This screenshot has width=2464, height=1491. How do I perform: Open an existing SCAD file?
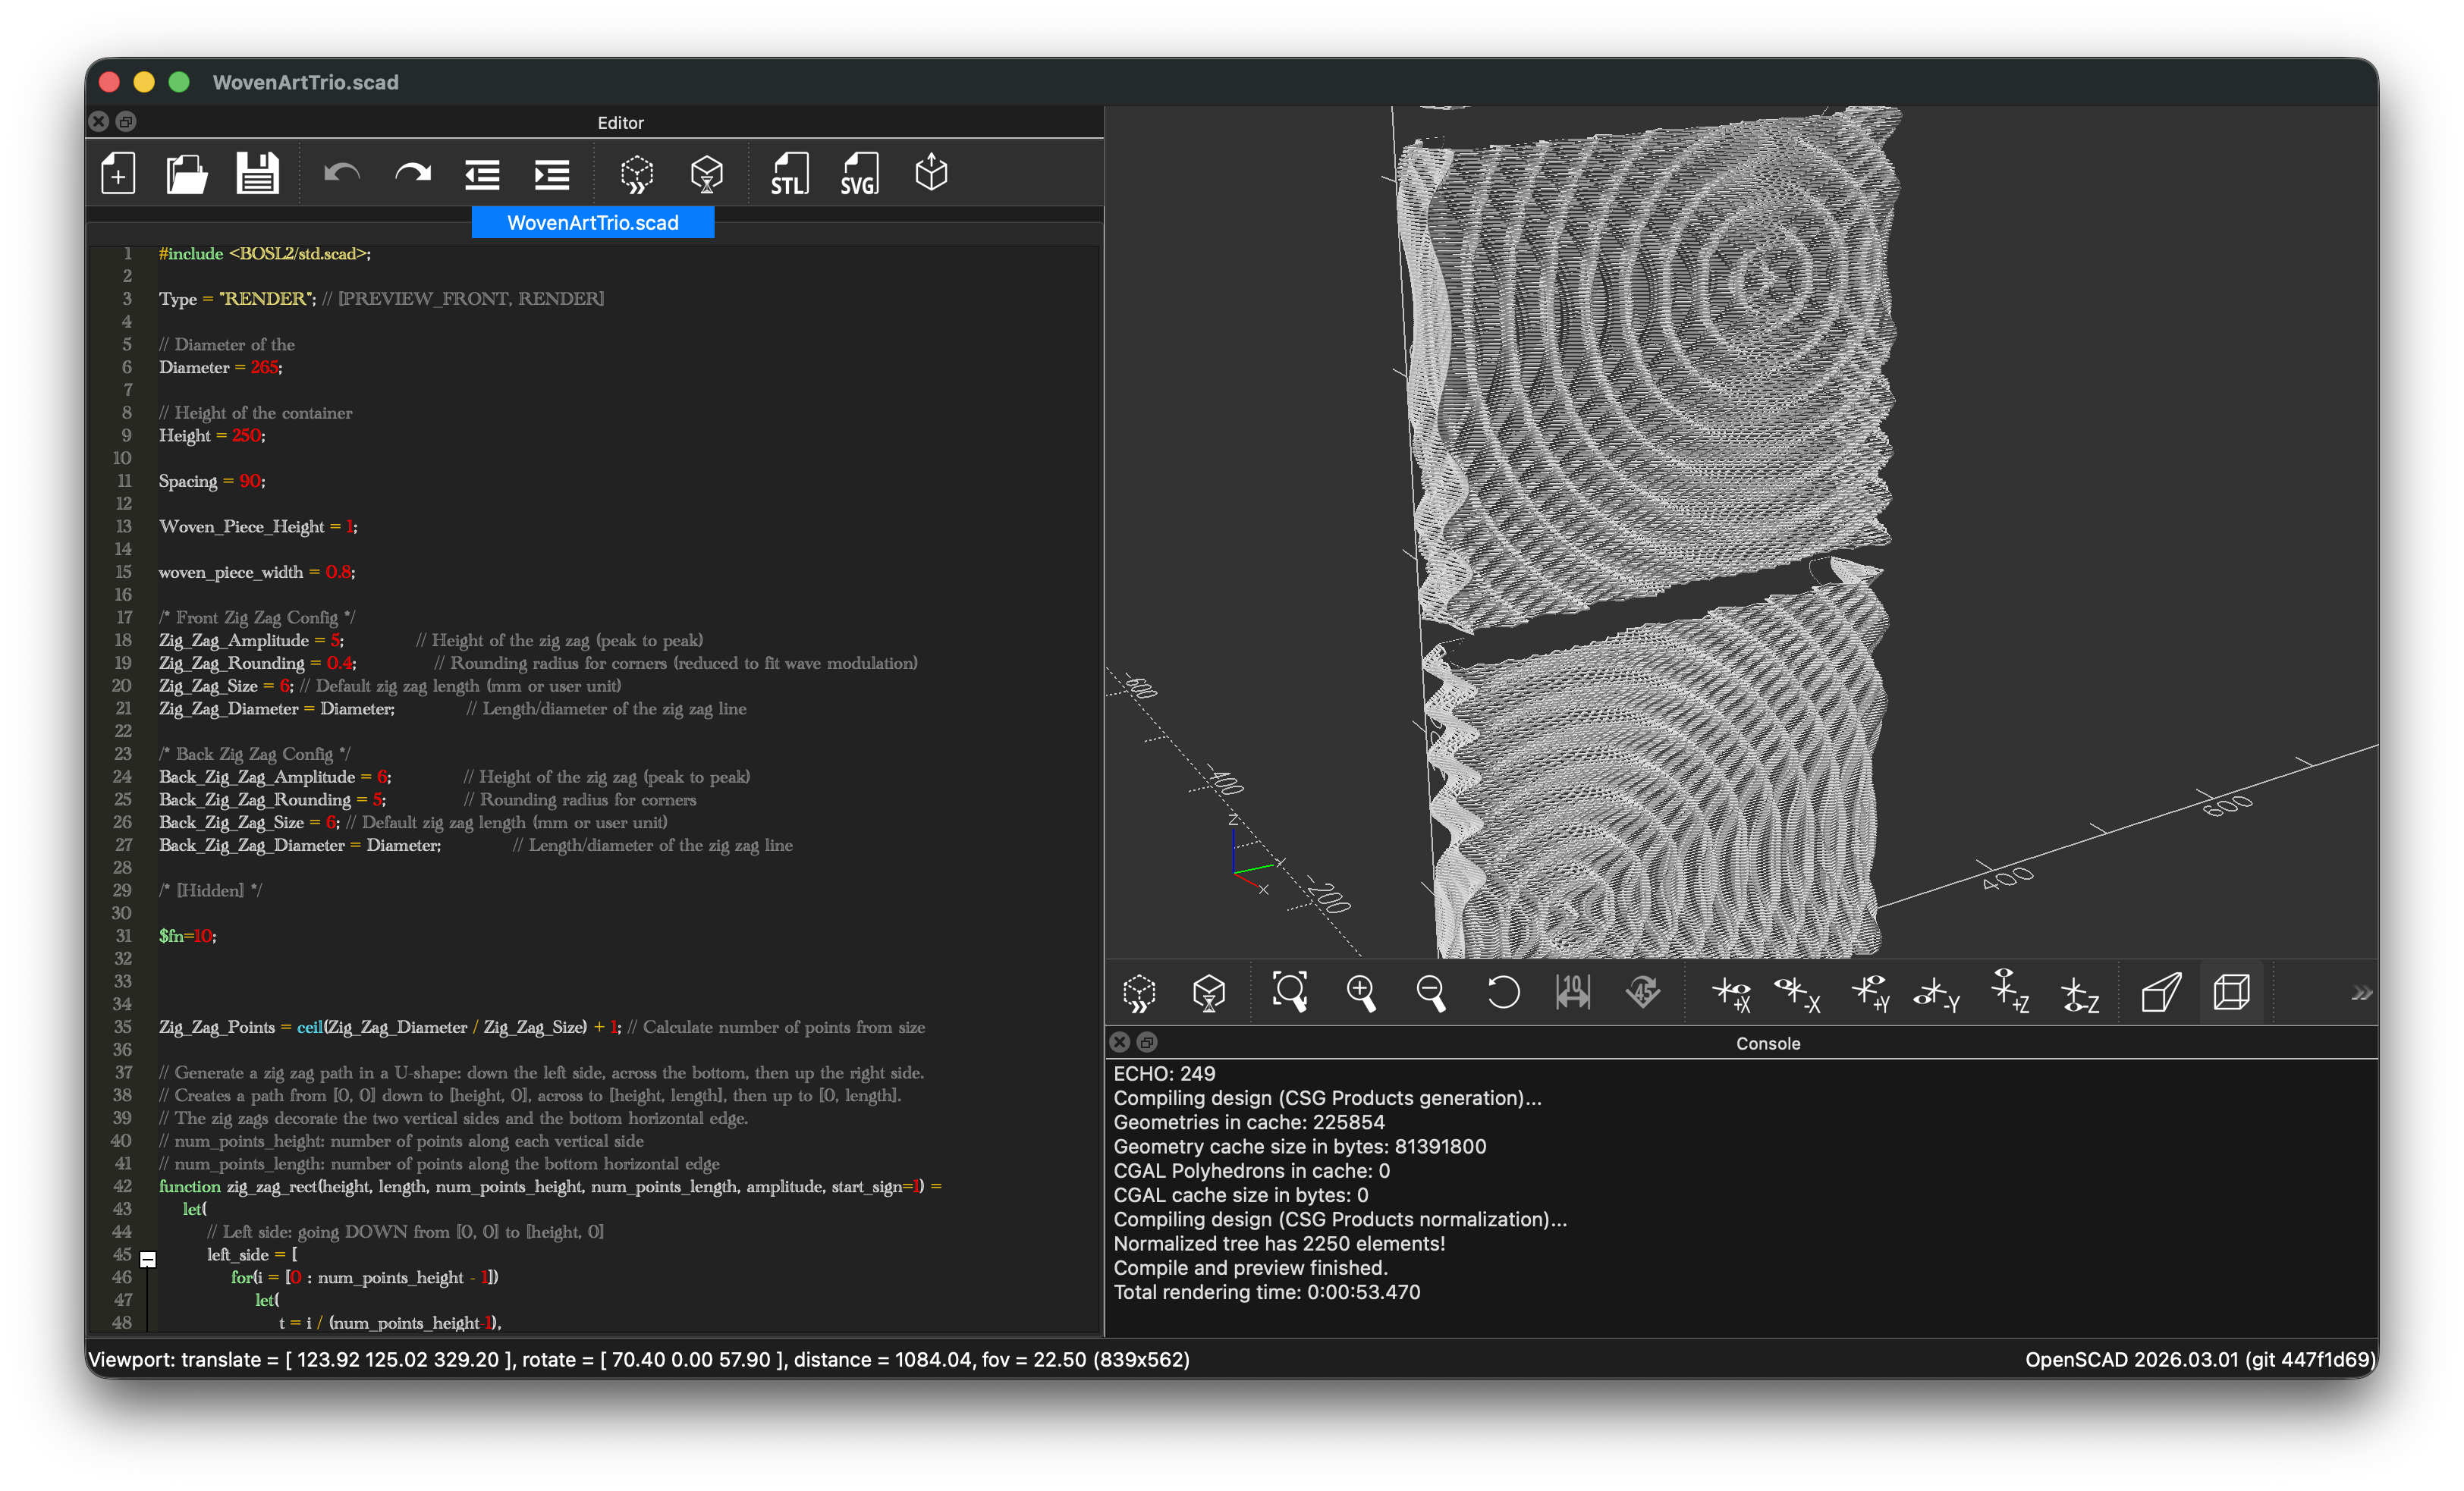point(186,172)
